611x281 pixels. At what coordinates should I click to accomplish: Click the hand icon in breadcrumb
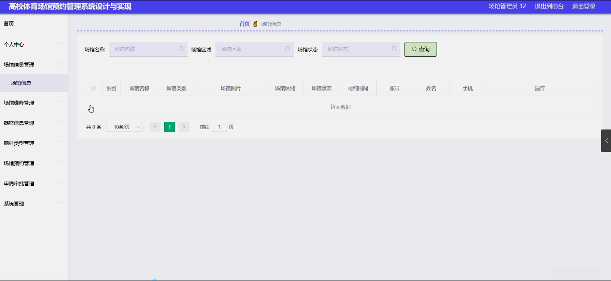click(255, 24)
